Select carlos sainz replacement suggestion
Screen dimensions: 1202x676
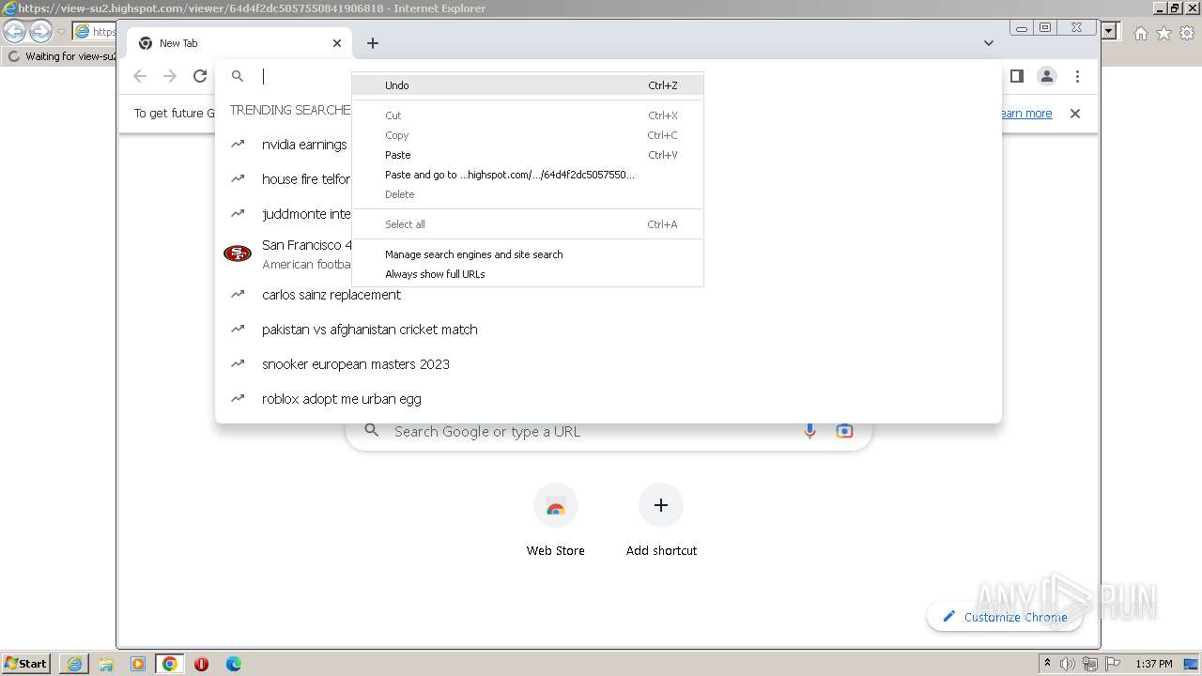331,295
